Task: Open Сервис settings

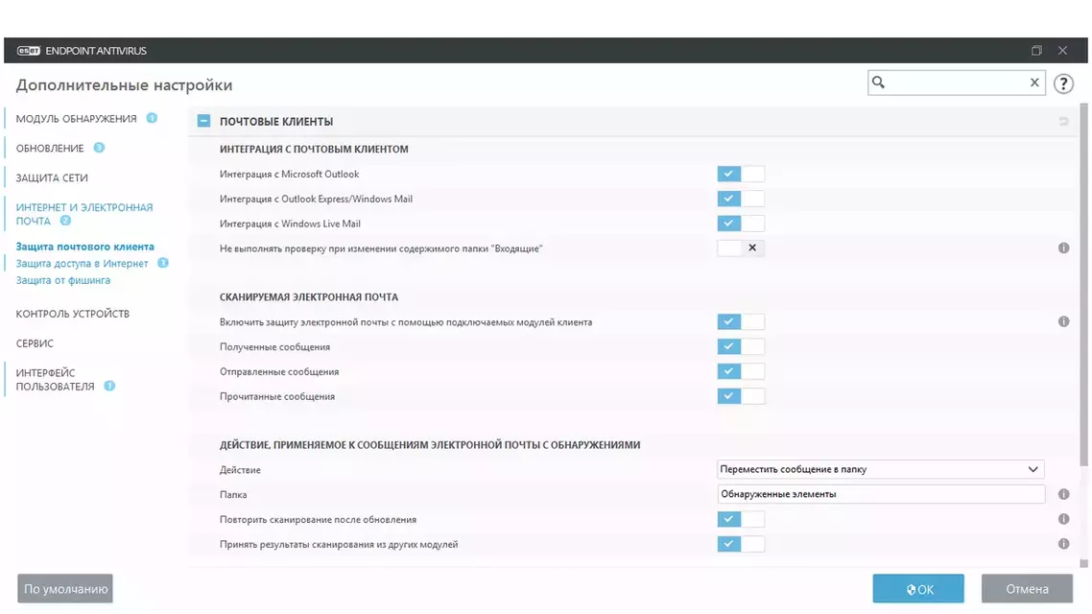Action: (35, 343)
